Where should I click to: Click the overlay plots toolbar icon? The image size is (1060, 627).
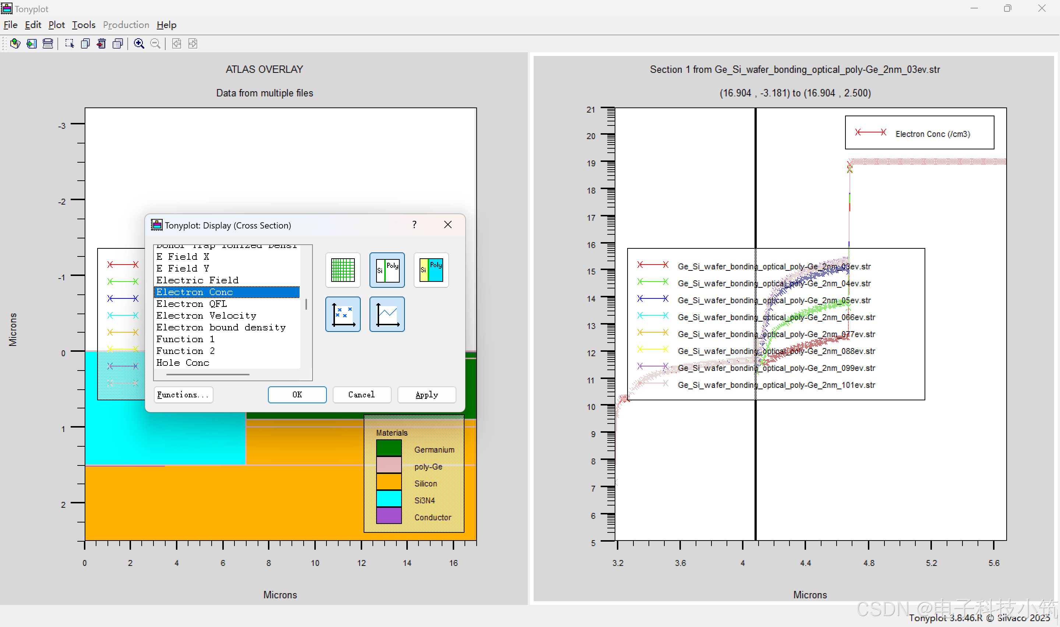118,43
